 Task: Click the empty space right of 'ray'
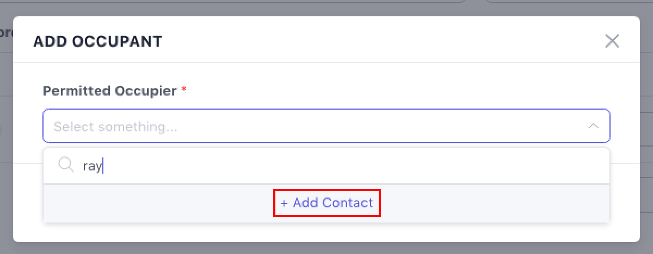(x=354, y=166)
